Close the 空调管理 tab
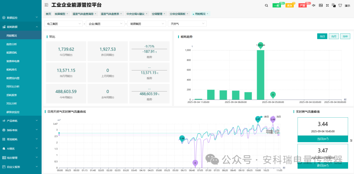This screenshot has height=174, width=354. (164, 14)
